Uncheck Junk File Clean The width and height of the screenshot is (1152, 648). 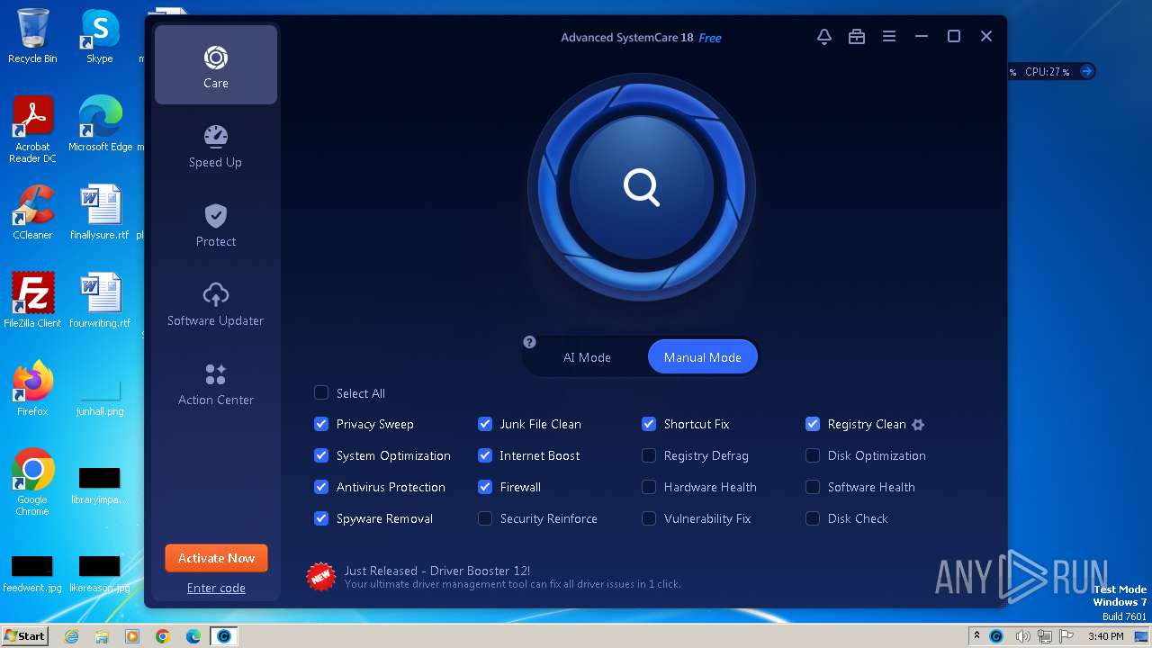pyautogui.click(x=485, y=424)
